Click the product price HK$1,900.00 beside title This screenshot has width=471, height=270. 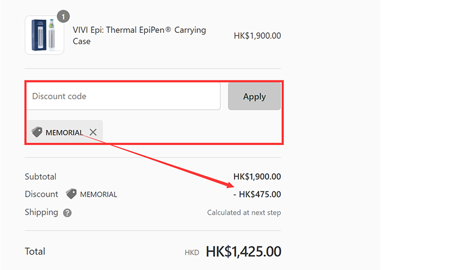257,36
